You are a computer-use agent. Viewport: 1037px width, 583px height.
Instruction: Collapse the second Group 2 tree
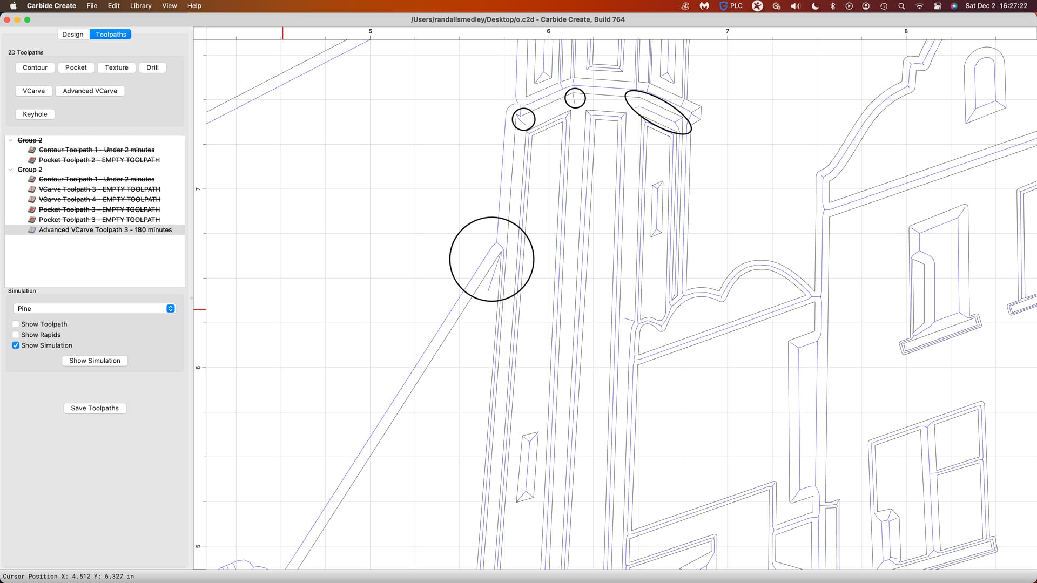pos(10,170)
